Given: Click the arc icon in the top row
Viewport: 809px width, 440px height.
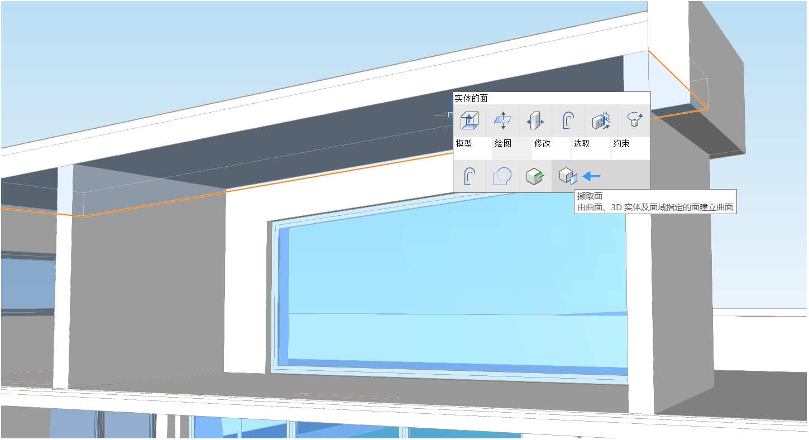Looking at the screenshot, I should click(568, 120).
